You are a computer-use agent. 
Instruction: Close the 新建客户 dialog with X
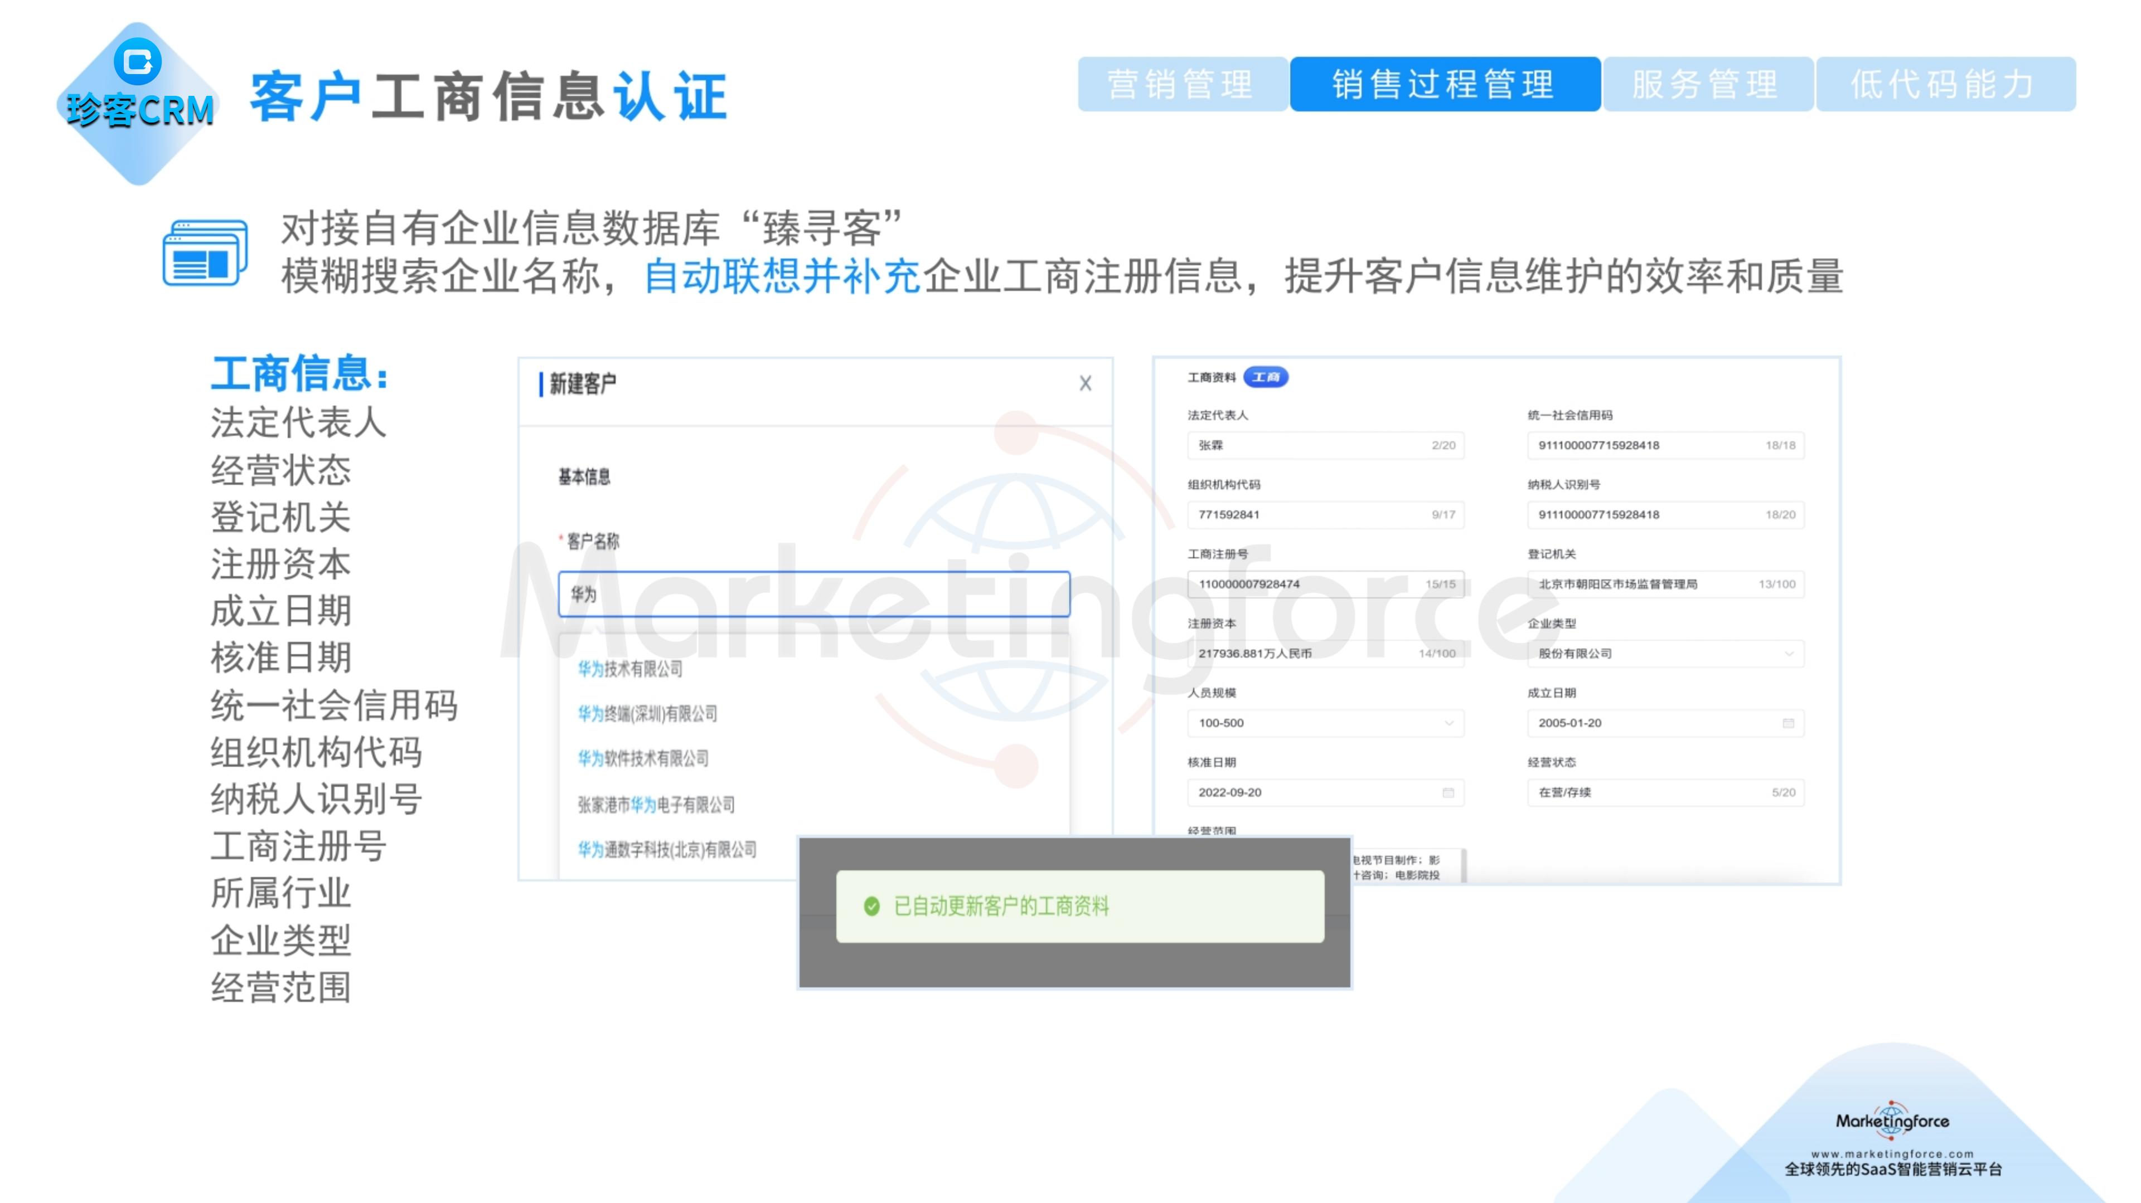pyautogui.click(x=1084, y=383)
